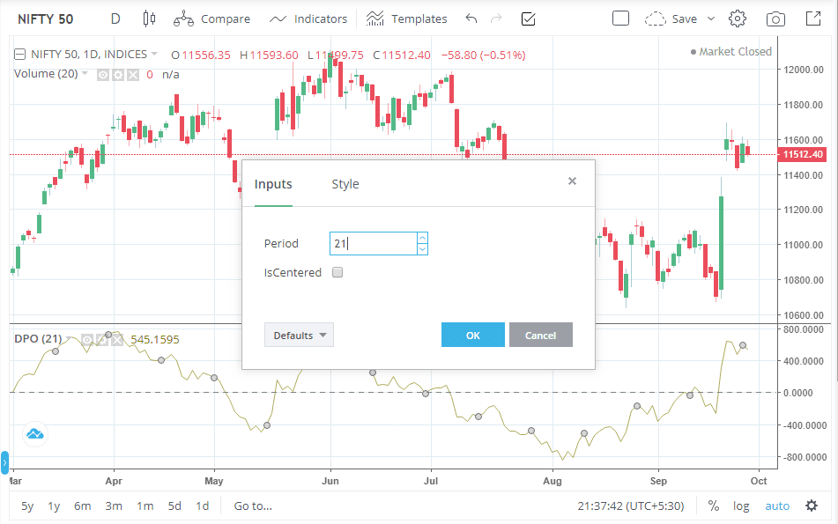Open DPO indicator settings gear
This screenshot has width=838, height=524.
102,340
